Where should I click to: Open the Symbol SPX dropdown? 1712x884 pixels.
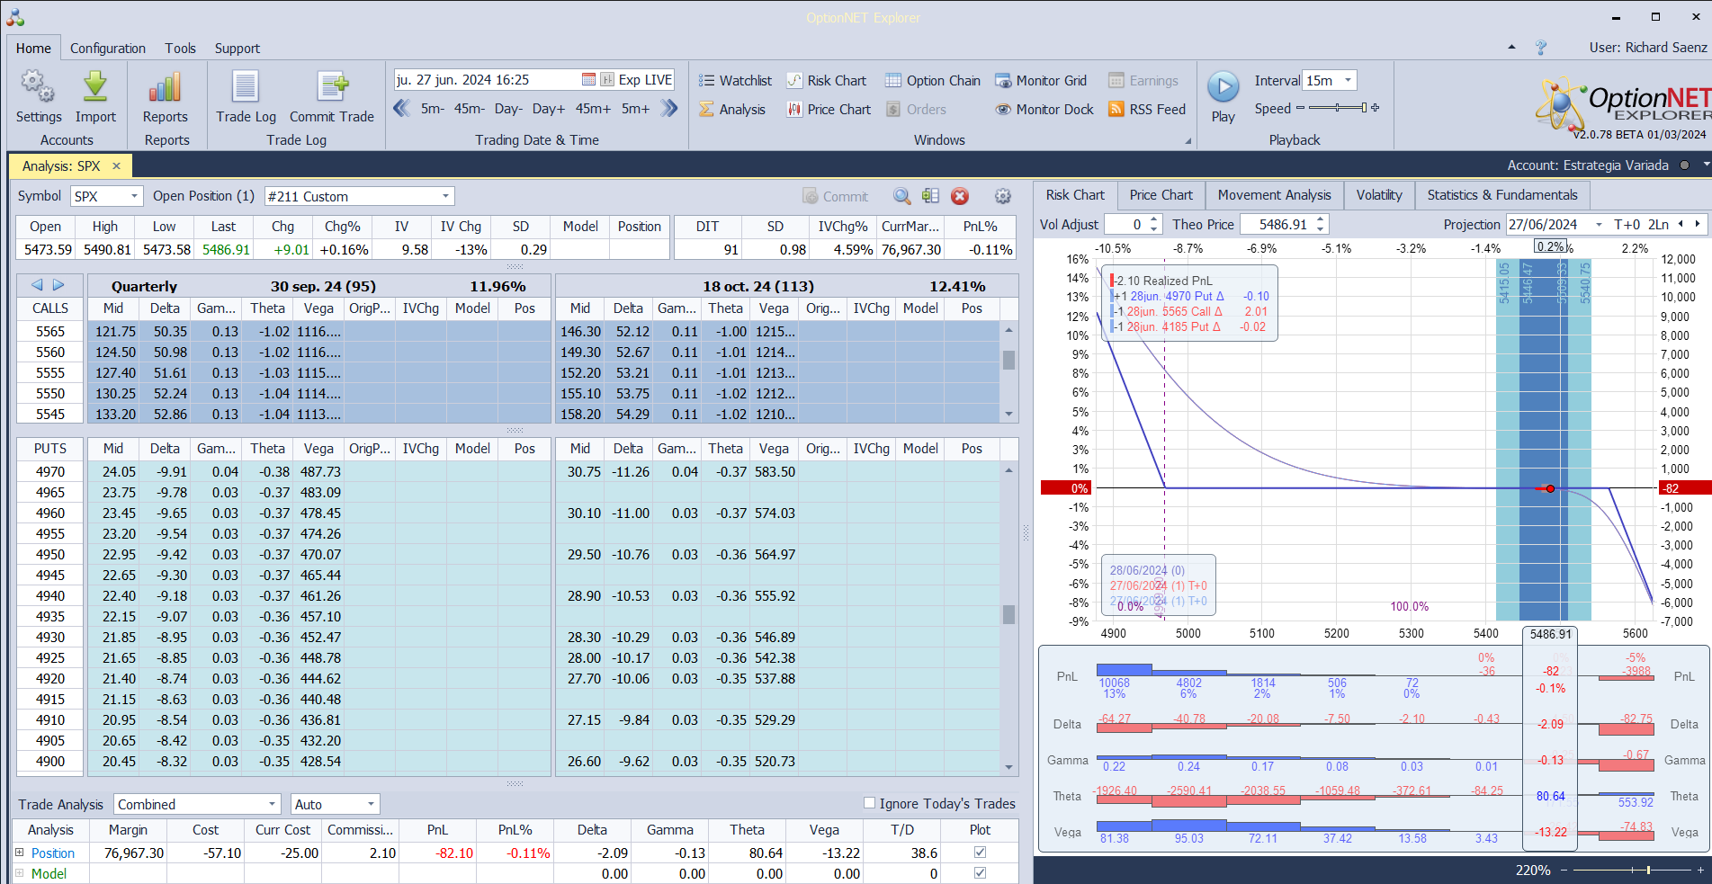point(134,196)
